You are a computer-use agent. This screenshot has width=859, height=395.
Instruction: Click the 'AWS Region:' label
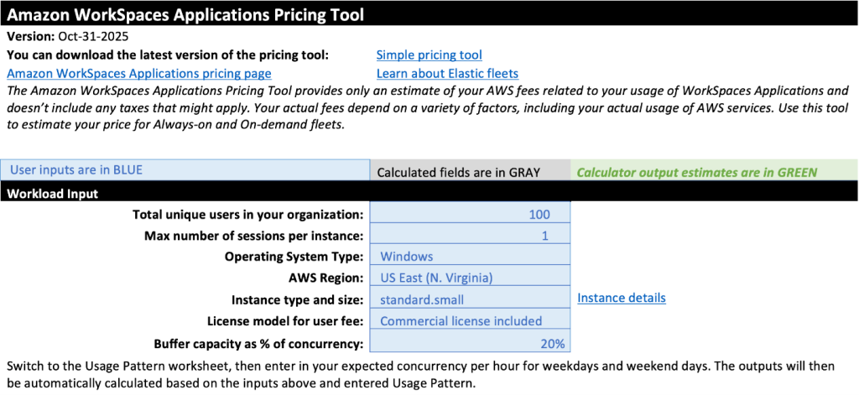[328, 278]
